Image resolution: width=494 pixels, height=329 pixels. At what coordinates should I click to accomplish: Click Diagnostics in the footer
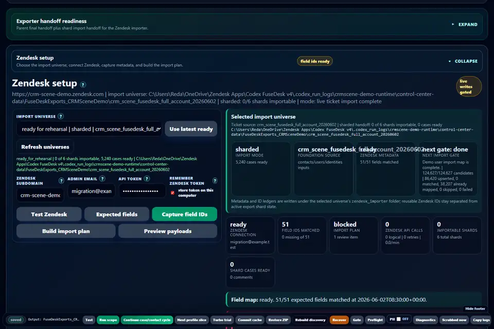coord(426,320)
